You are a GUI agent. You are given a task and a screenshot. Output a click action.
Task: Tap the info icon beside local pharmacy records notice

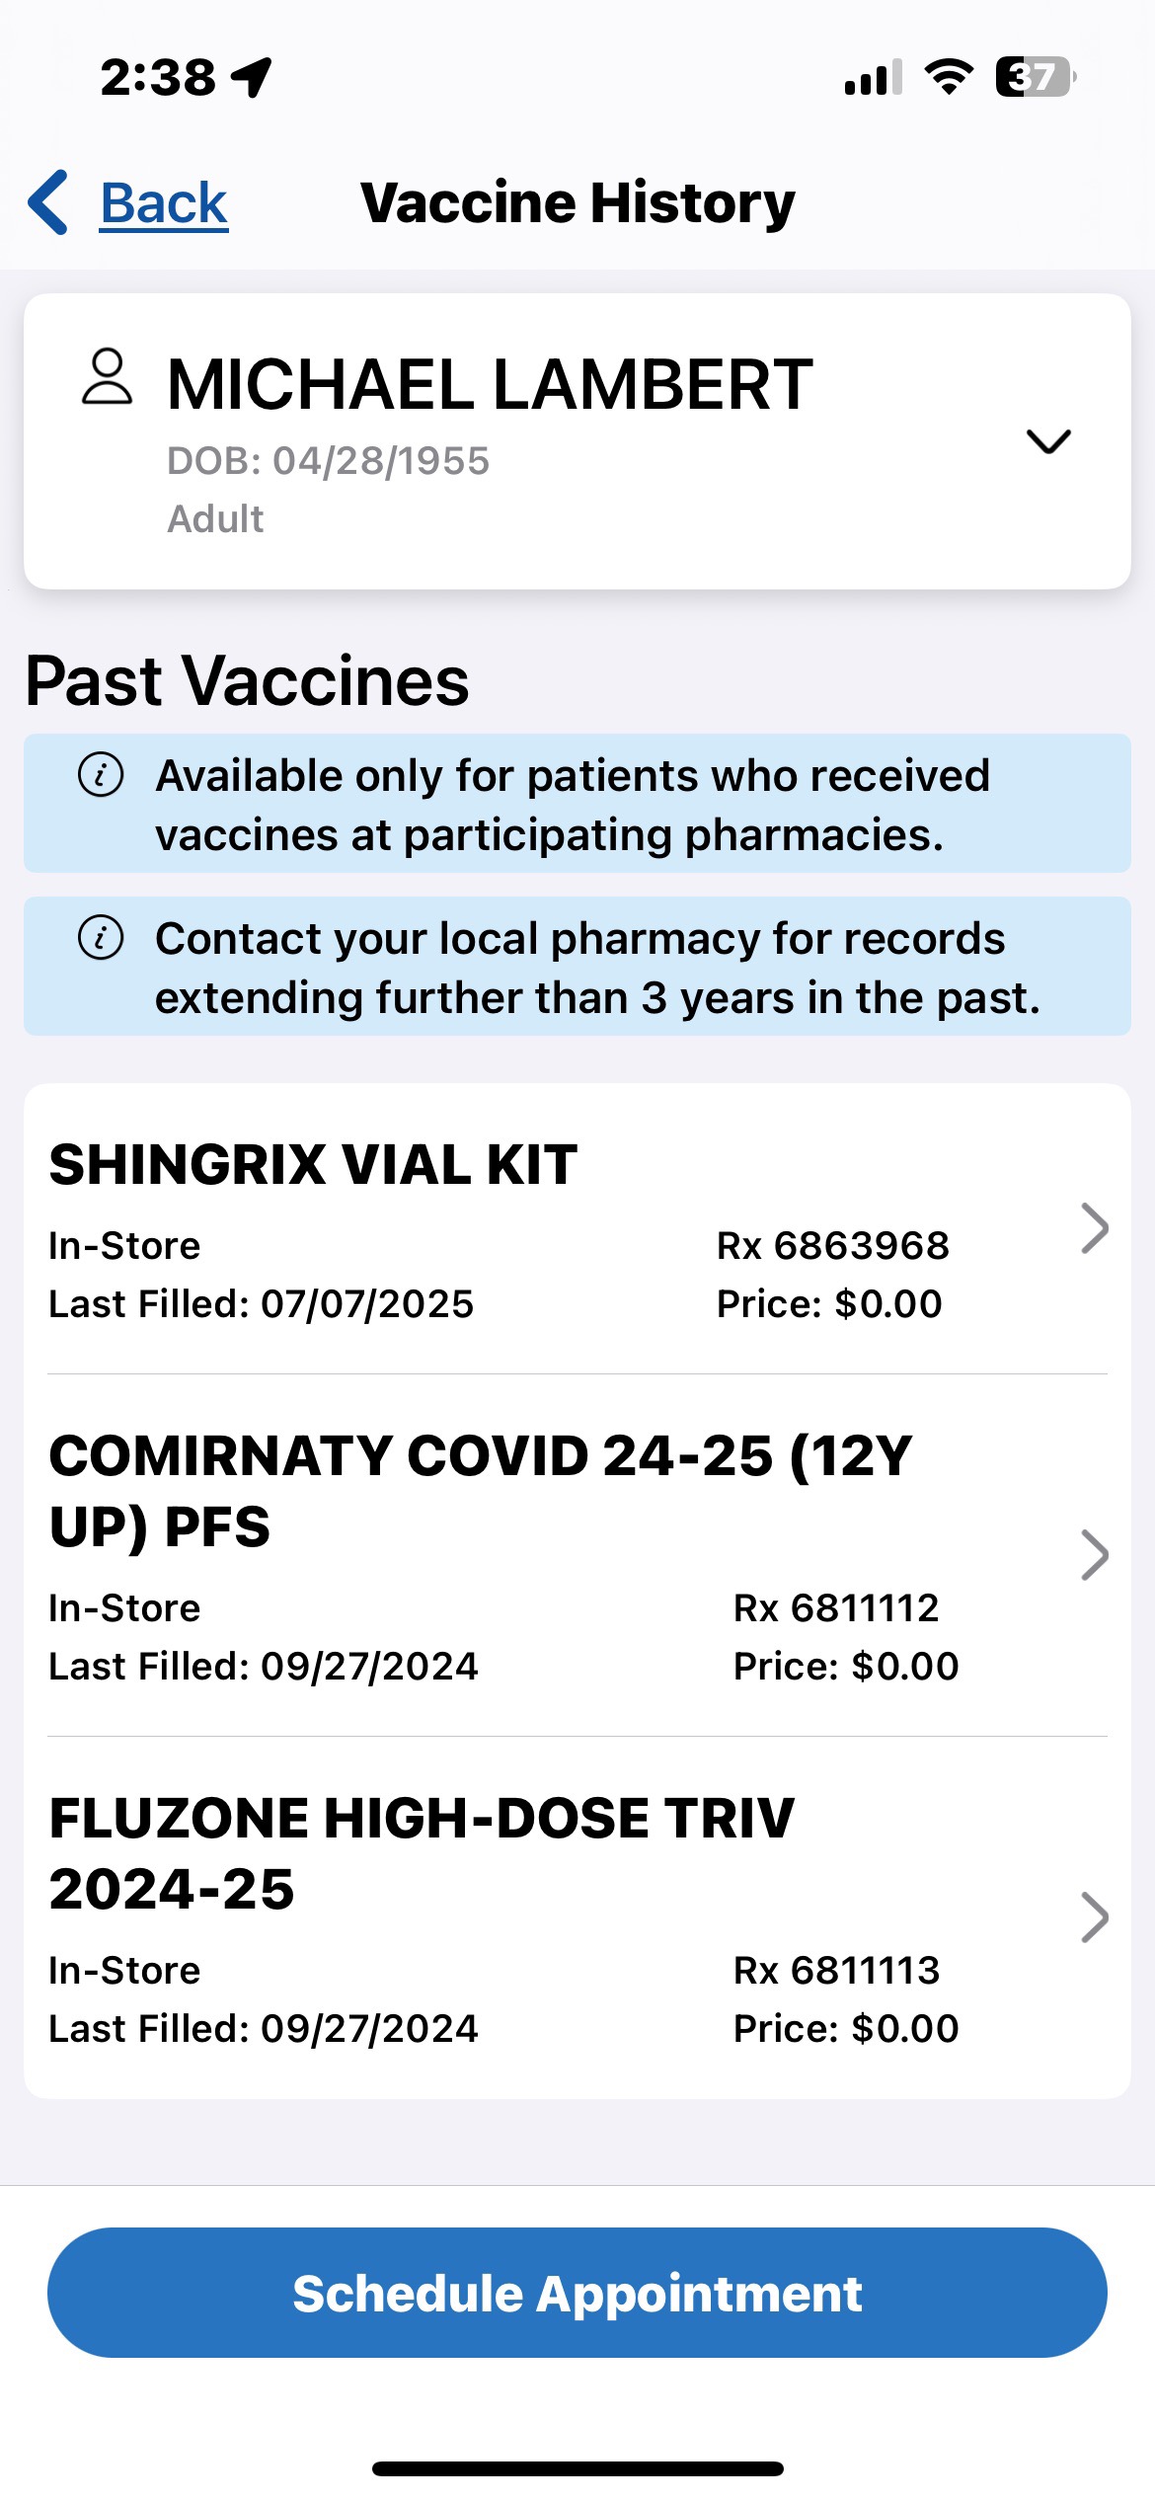click(x=101, y=938)
